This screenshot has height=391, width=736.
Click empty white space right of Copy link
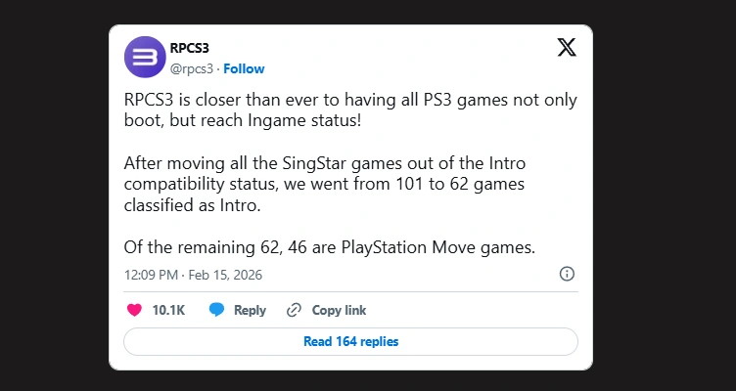(470, 310)
